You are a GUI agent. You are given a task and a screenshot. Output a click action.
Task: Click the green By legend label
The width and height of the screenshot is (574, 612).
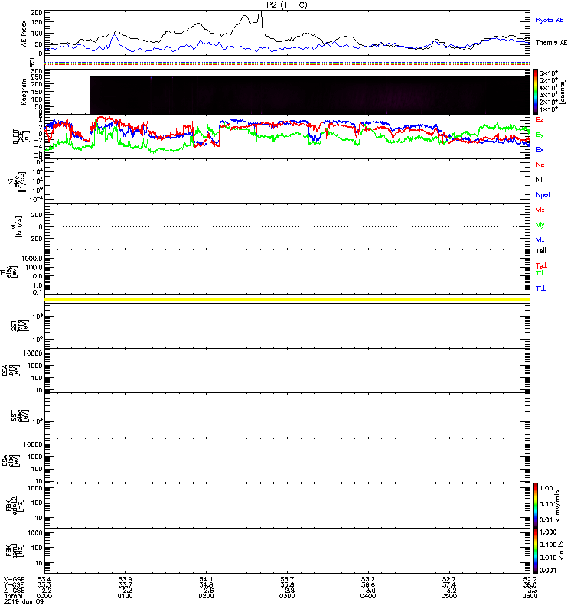click(x=540, y=135)
